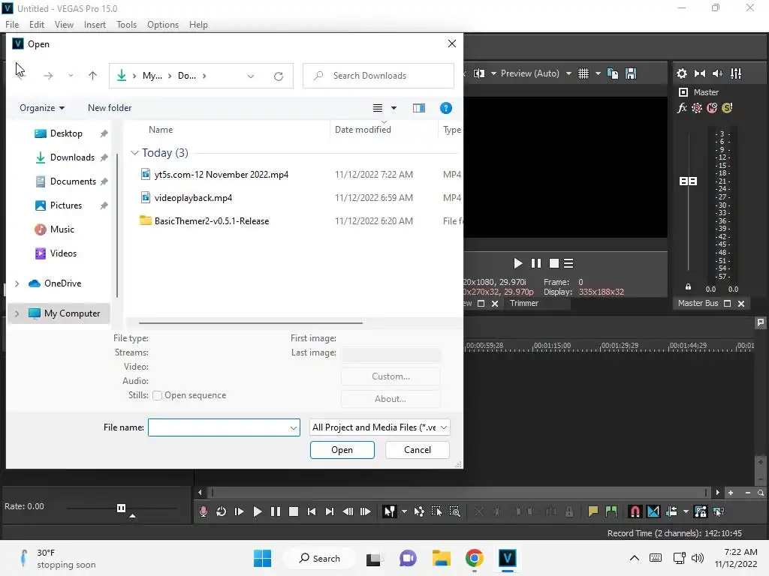Open the Options menu
769x576 pixels.
click(x=163, y=25)
